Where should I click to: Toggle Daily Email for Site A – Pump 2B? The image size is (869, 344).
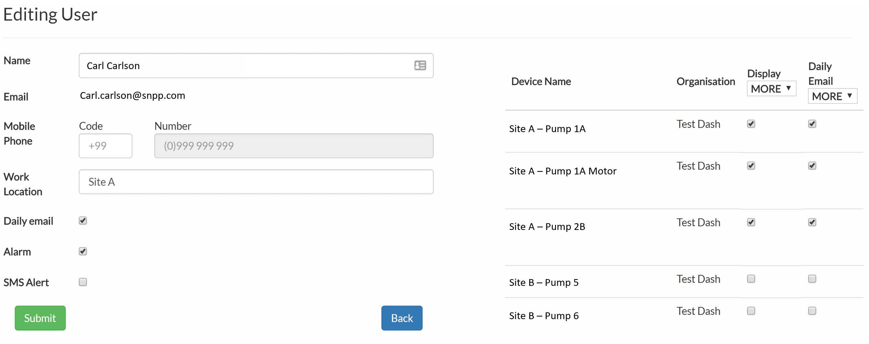click(x=812, y=222)
